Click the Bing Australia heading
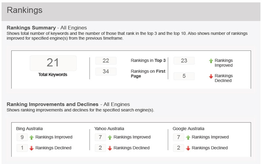Screen dimensions: 262x164 click(29, 129)
